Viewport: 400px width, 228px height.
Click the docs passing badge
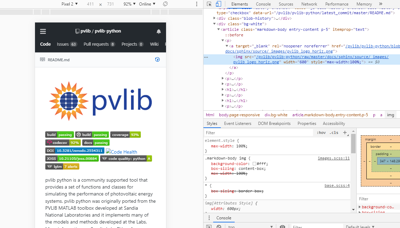coord(96,143)
